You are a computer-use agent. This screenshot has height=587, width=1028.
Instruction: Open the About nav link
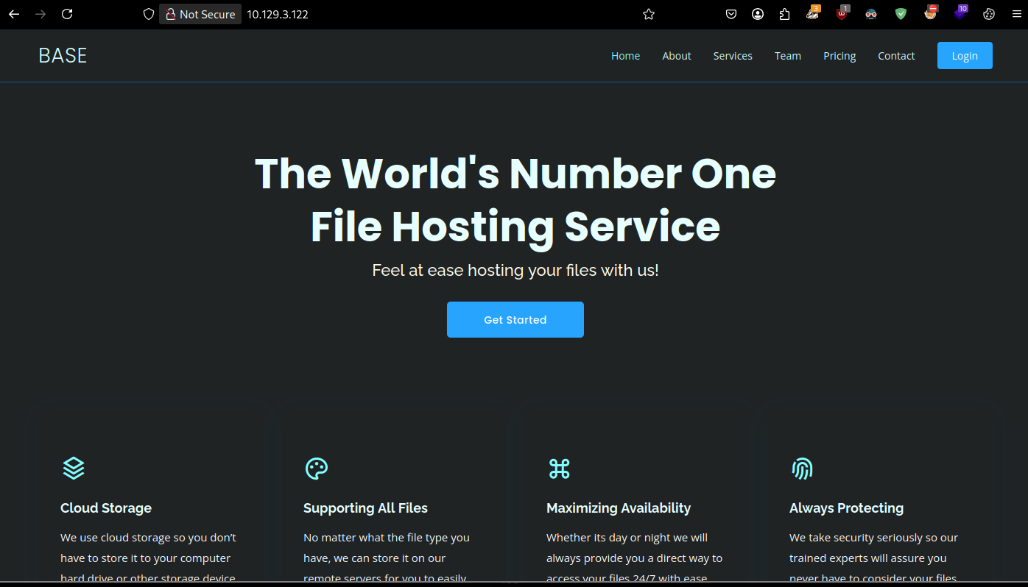[676, 56]
